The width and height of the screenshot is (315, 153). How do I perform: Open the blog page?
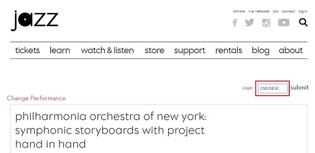click(261, 51)
